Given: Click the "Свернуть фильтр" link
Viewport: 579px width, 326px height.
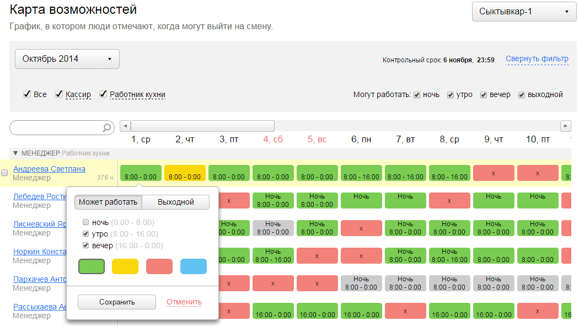Looking at the screenshot, I should [537, 58].
